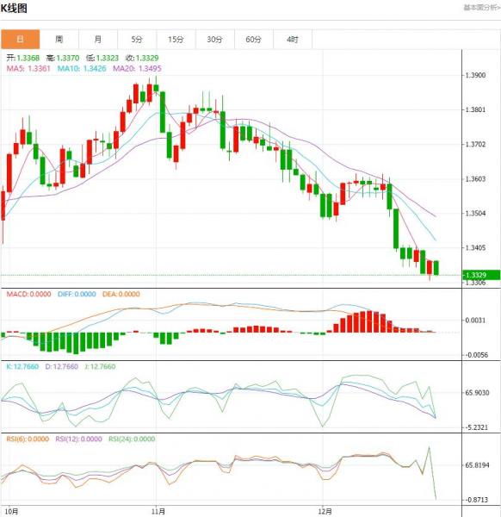Open the 5分 minute chart tab
Image resolution: width=501 pixels, height=517 pixels.
click(137, 40)
